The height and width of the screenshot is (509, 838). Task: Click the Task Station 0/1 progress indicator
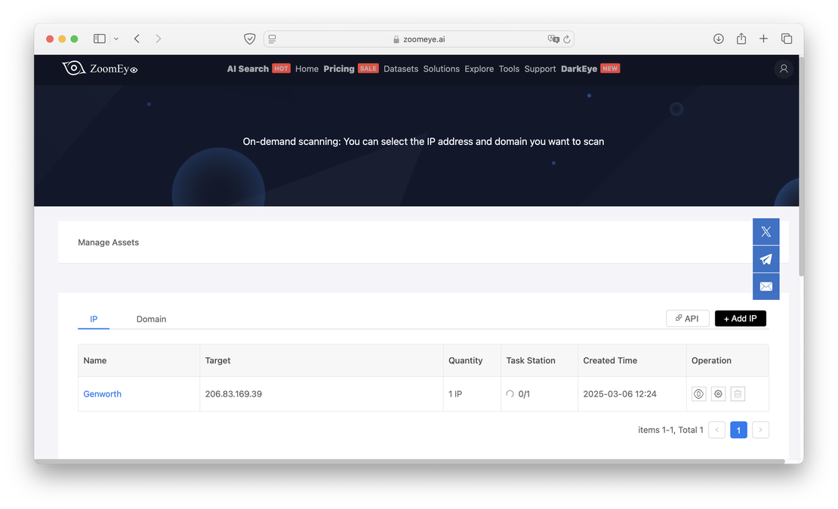(x=519, y=393)
